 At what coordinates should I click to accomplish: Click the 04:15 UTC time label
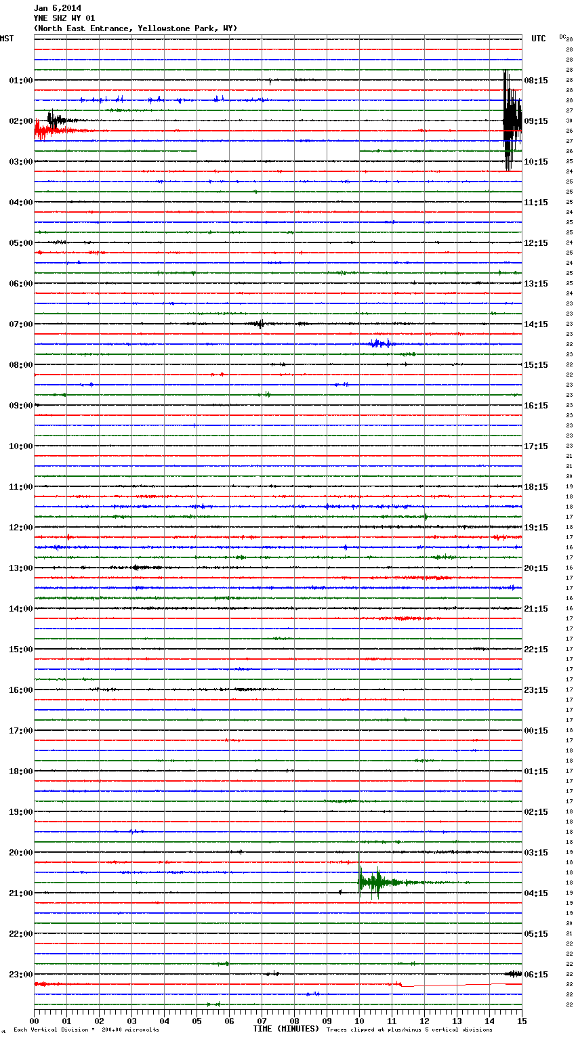(x=536, y=893)
